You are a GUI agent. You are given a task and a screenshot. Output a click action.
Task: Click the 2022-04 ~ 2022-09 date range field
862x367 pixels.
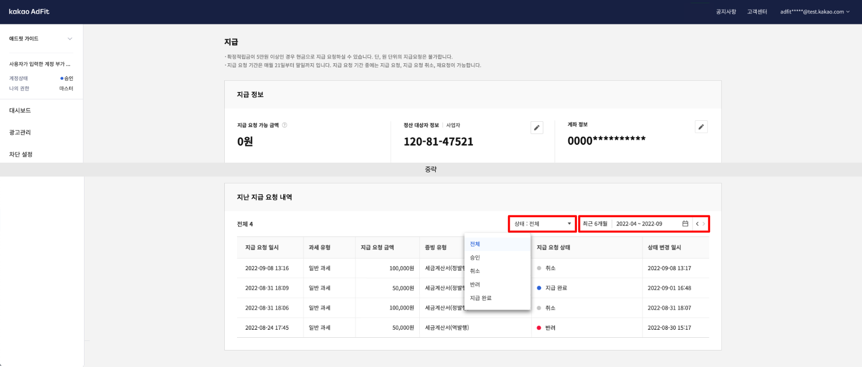click(x=639, y=224)
